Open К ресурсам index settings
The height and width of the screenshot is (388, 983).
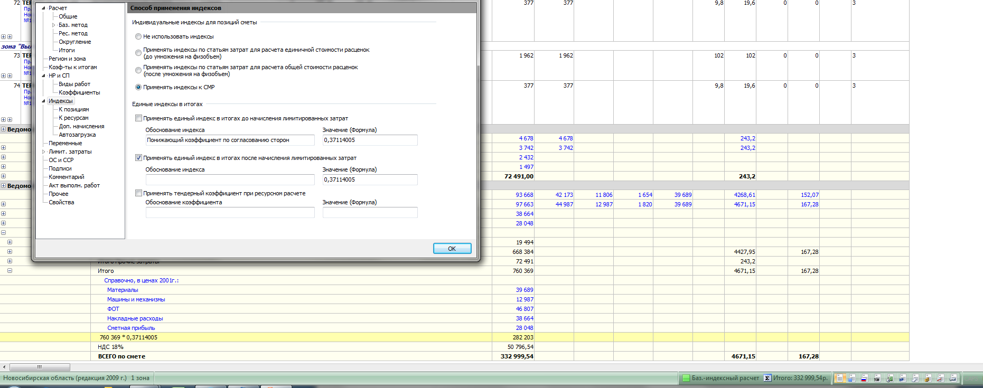(x=73, y=118)
